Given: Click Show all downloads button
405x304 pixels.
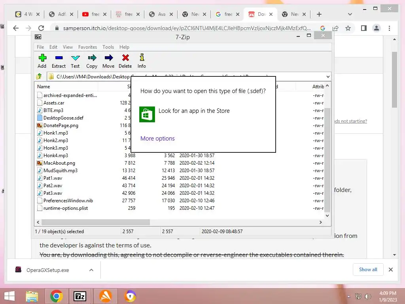Looking at the screenshot, I should click(368, 270).
